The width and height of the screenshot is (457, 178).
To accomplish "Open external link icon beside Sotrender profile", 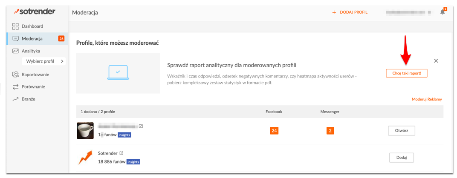I will [121, 153].
